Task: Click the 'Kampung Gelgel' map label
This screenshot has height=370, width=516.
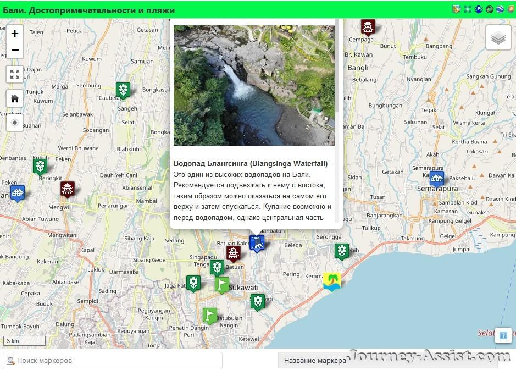Action: click(x=450, y=221)
